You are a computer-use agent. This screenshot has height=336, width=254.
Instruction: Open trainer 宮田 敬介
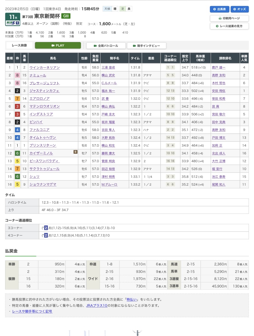tap(218, 114)
